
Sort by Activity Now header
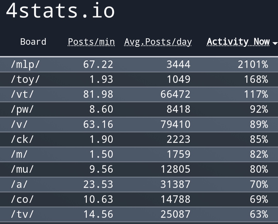[238, 42]
